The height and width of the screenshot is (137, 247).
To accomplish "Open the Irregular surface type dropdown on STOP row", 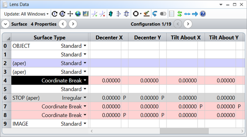I will click(x=85, y=98).
